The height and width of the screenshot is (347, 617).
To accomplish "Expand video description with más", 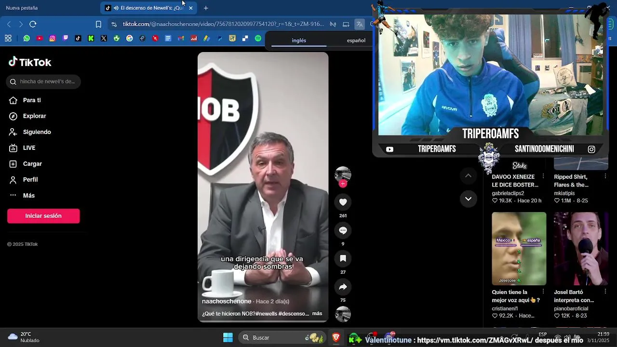I will click(317, 313).
